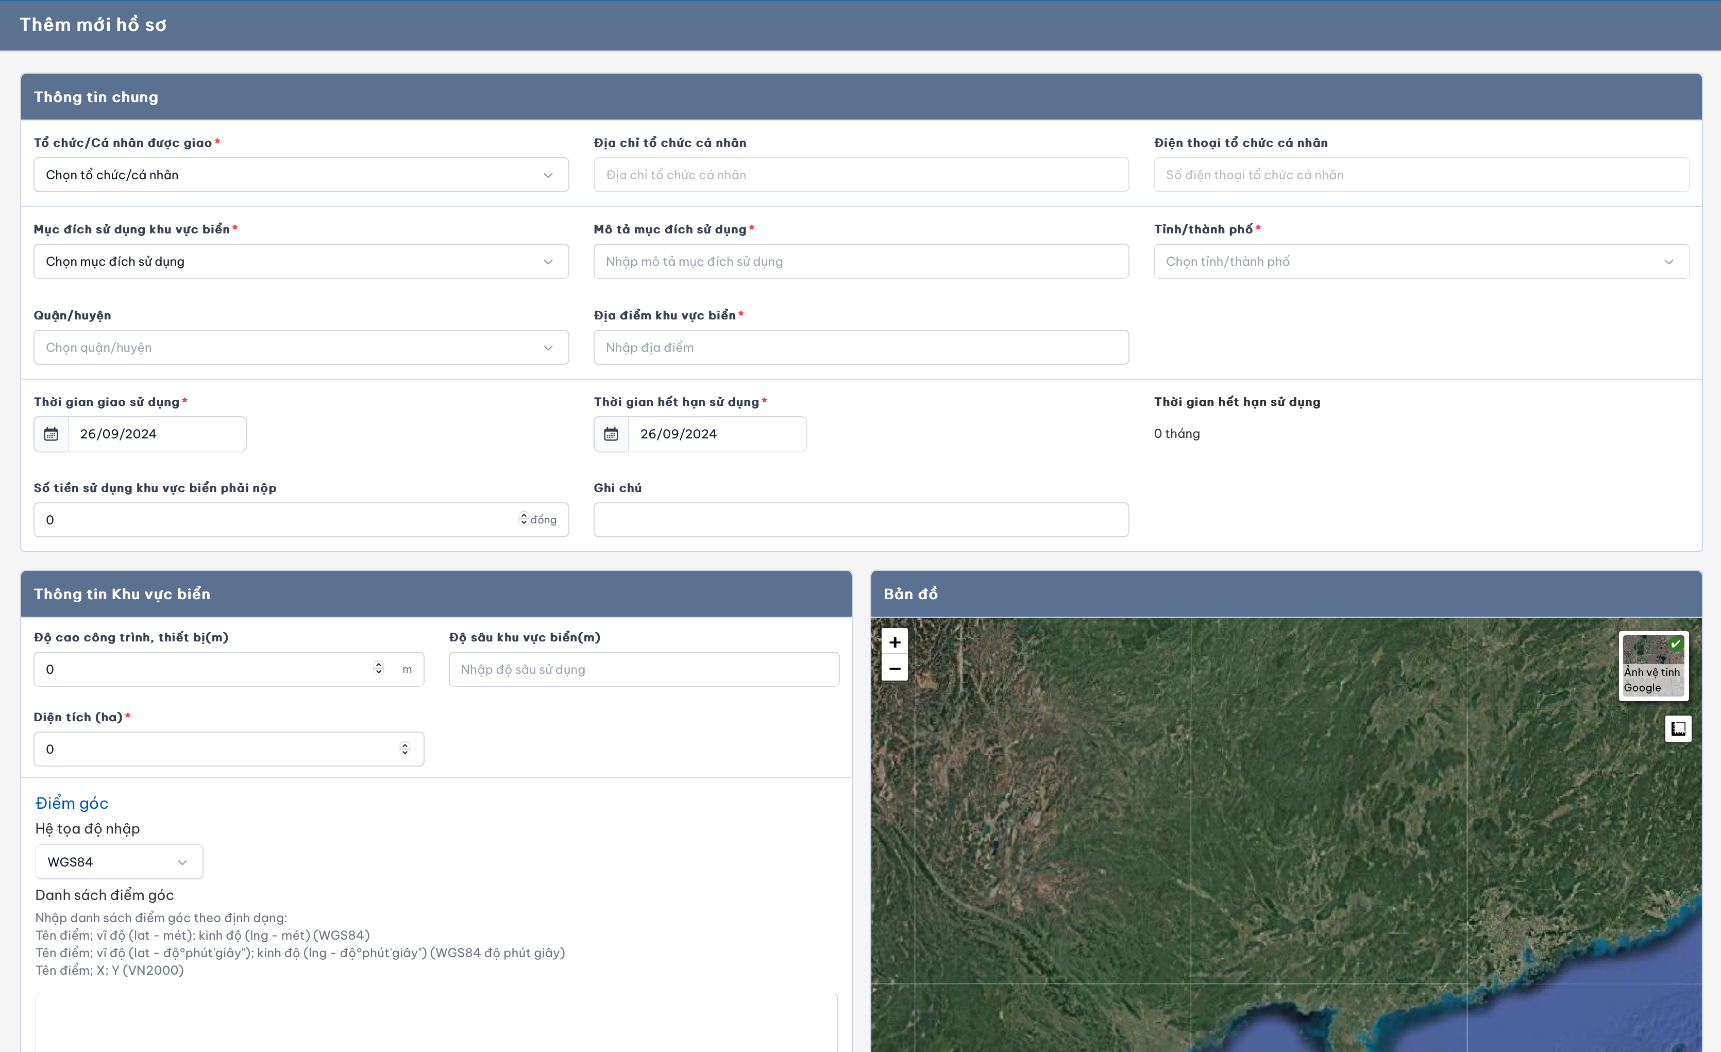Click calendar icon for Thời gian giao sử dụng
1721x1052 pixels.
[x=51, y=434]
